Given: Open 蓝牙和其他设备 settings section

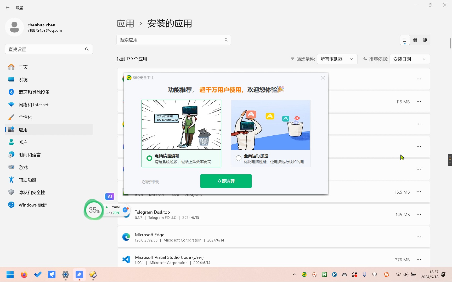Looking at the screenshot, I should pyautogui.click(x=49, y=92).
